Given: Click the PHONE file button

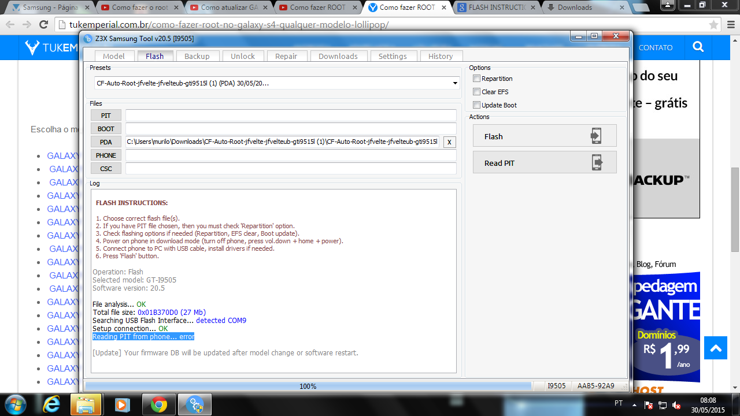Looking at the screenshot, I should click(x=106, y=155).
